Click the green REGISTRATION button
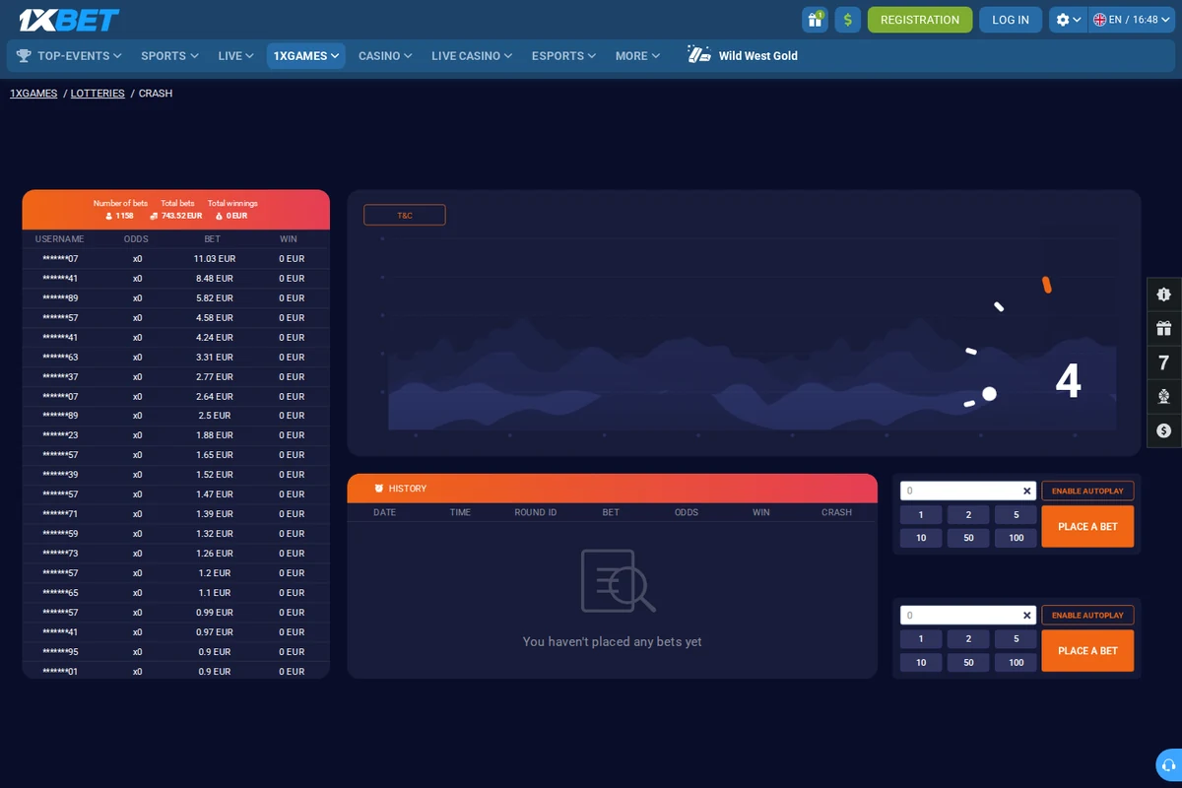 [920, 20]
